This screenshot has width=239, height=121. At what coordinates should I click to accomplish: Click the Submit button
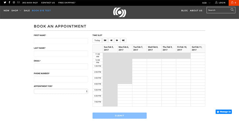tap(119, 115)
